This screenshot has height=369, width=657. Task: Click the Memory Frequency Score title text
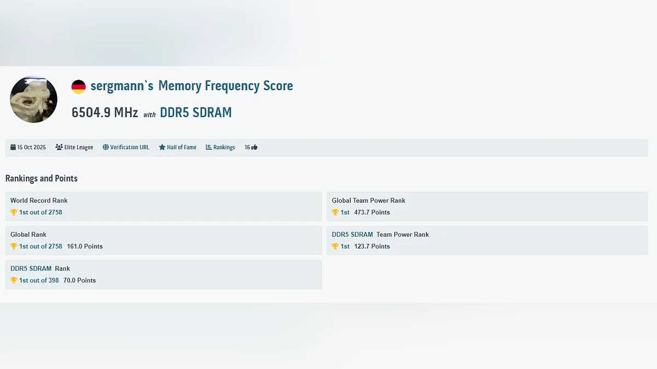(x=226, y=86)
